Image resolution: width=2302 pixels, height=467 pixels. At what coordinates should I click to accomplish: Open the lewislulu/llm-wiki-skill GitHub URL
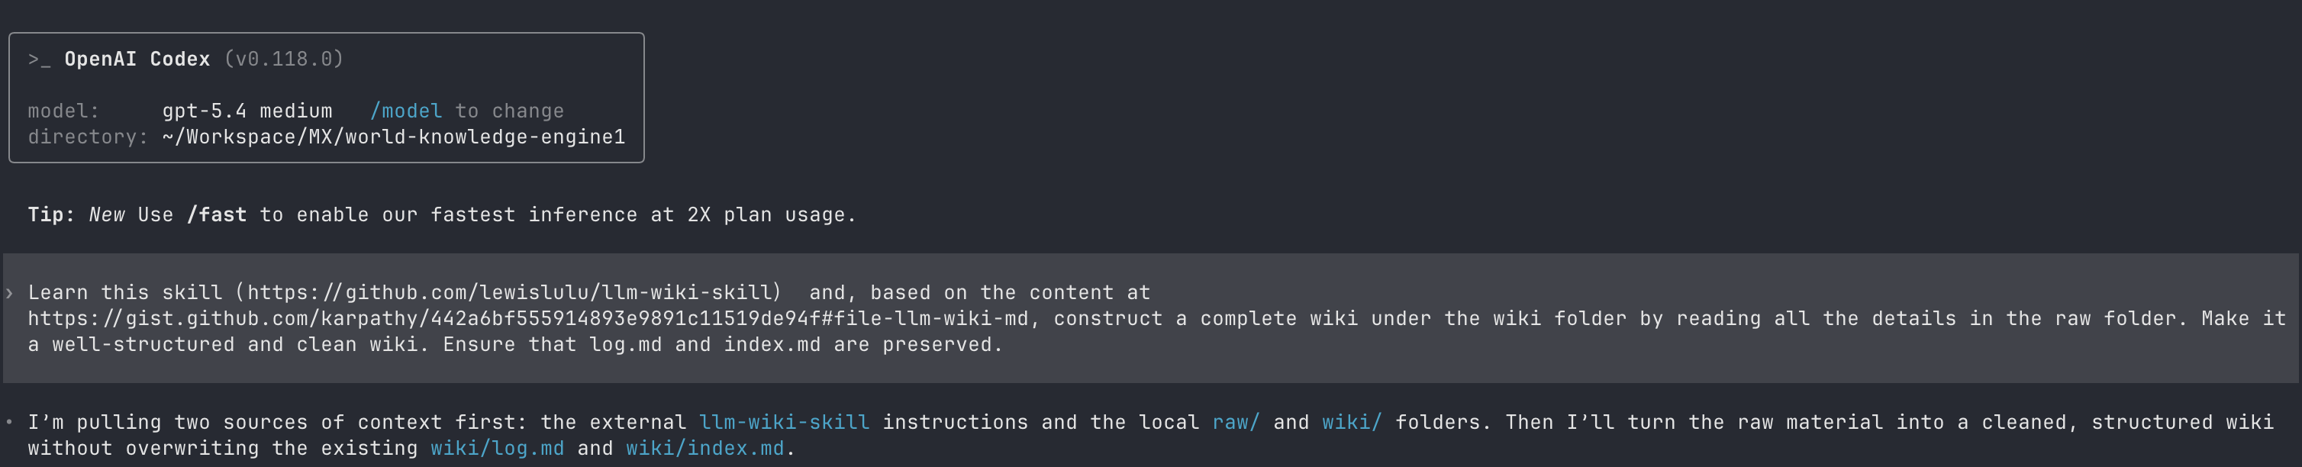509,293
